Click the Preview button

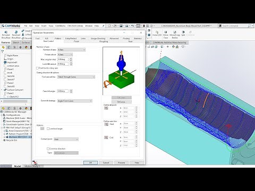[x=121, y=162]
